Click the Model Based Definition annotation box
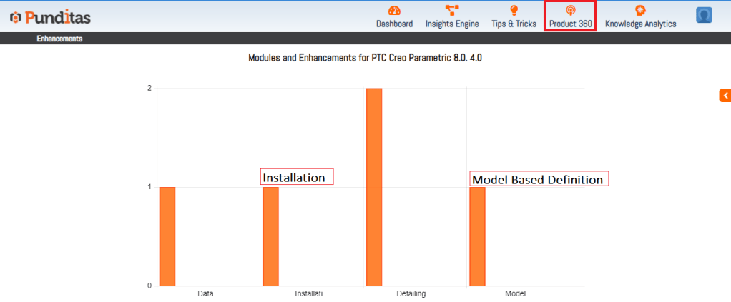This screenshot has height=302, width=731. pyautogui.click(x=539, y=179)
